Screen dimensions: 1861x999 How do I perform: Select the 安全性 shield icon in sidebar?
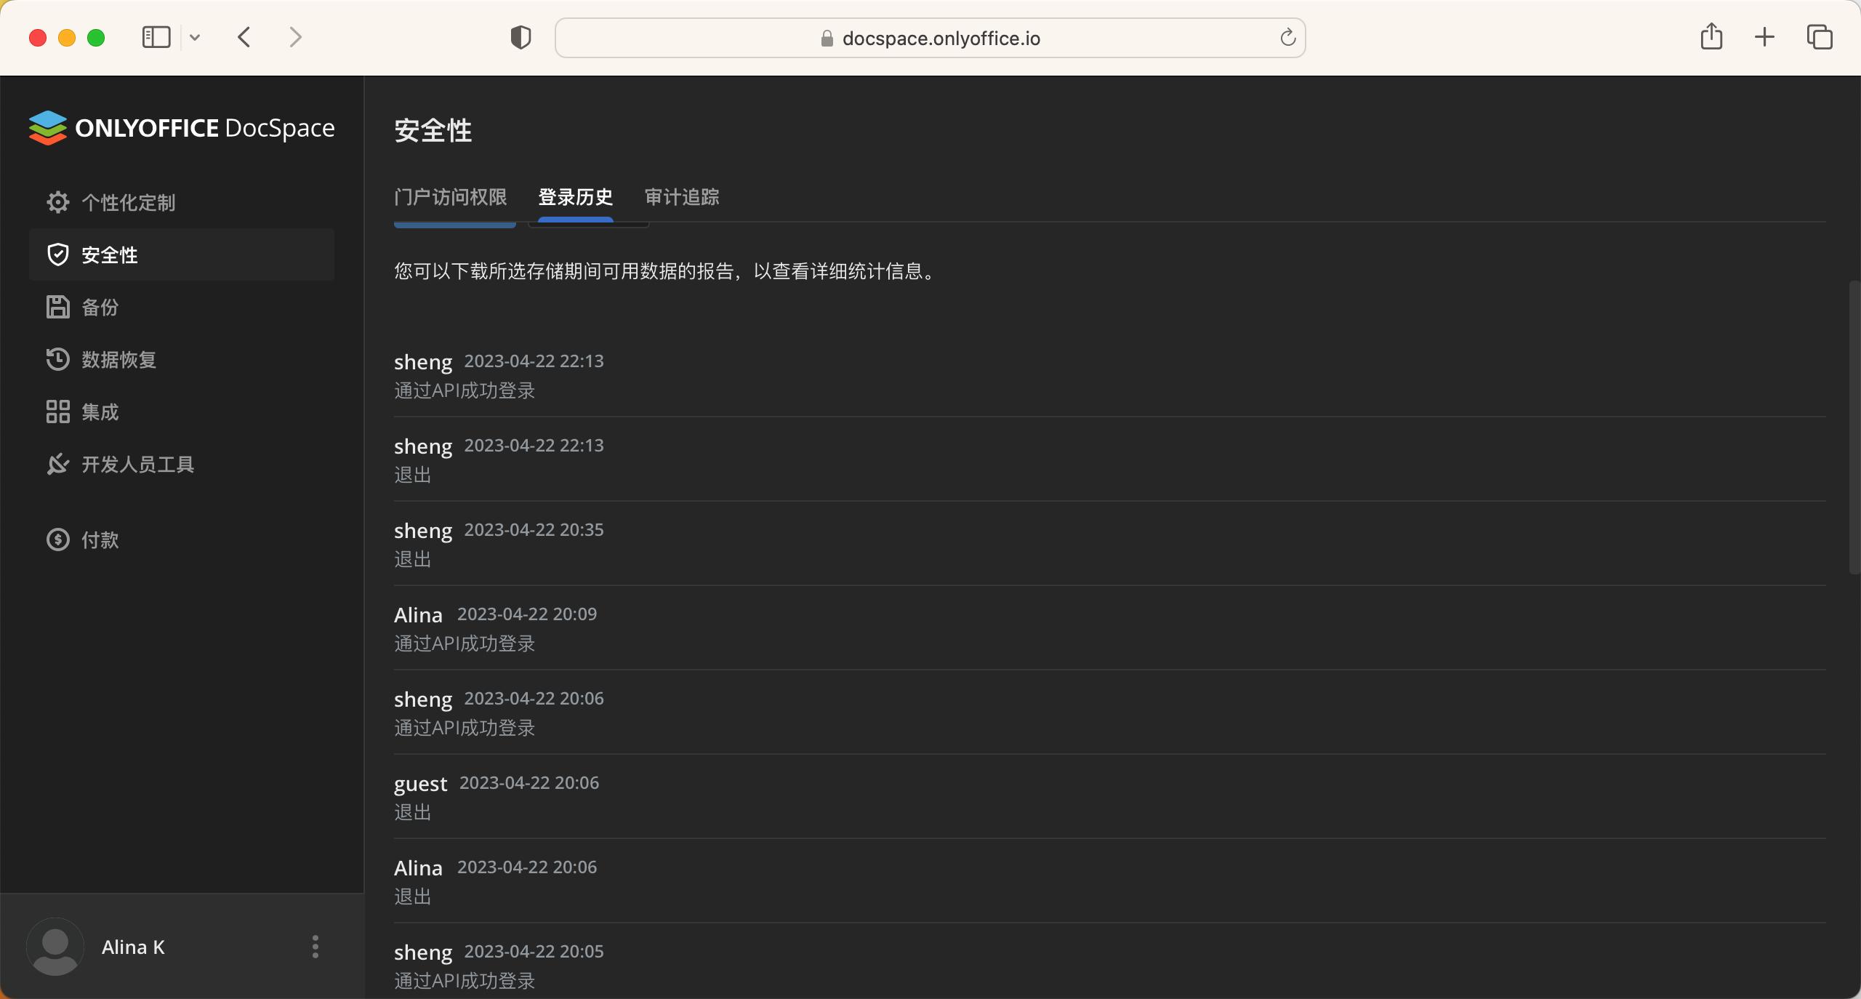tap(58, 254)
